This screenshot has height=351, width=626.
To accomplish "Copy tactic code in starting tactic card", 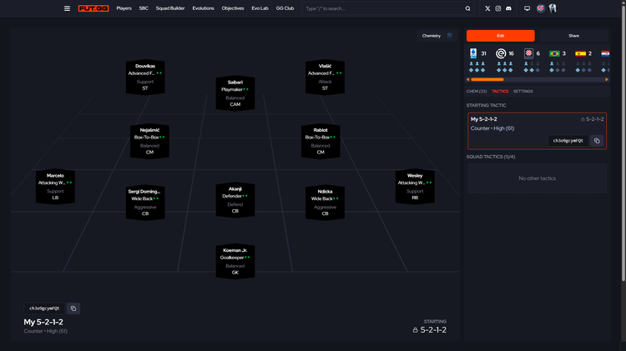I will [597, 141].
